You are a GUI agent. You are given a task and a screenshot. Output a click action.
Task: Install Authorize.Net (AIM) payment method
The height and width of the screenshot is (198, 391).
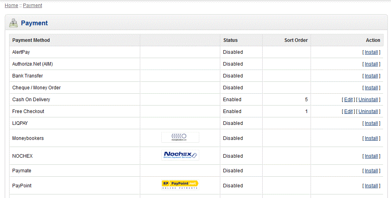[371, 64]
